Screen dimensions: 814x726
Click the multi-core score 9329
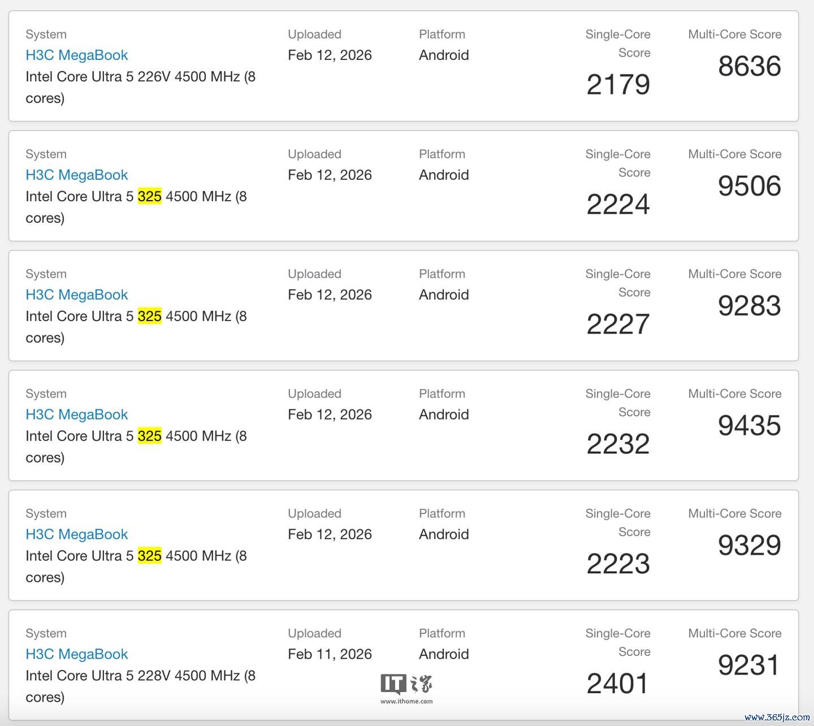tap(750, 546)
